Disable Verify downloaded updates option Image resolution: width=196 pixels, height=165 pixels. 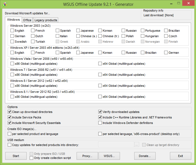[100, 112]
